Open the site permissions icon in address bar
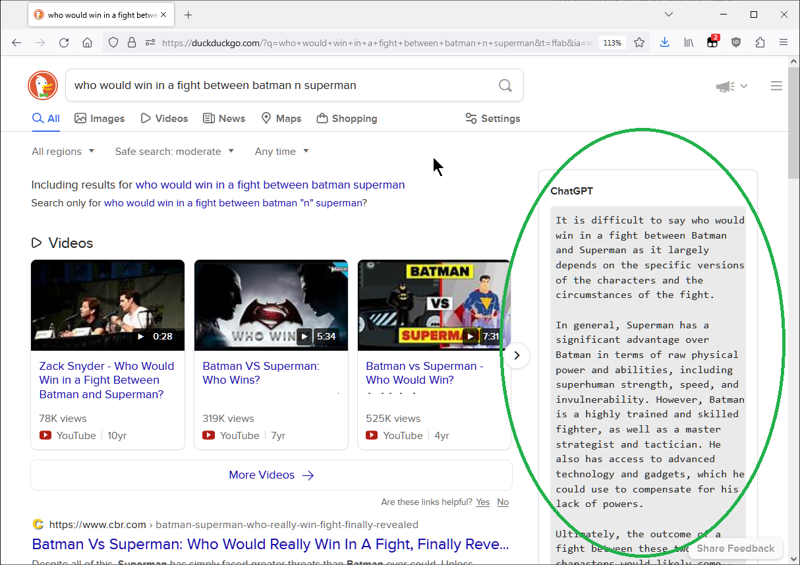Viewport: 800px width, 565px height. [150, 42]
